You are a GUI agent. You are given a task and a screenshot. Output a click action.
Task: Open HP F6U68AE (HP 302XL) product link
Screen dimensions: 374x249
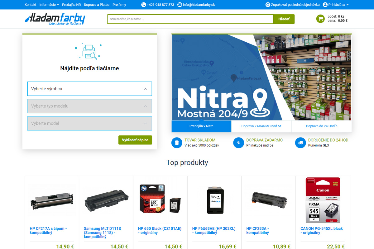click(x=214, y=231)
